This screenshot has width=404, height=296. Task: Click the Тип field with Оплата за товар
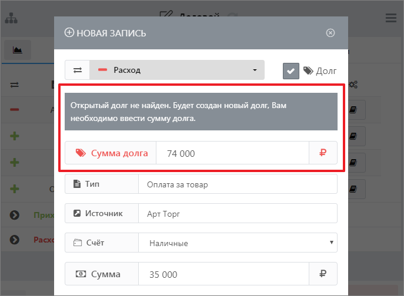(x=237, y=184)
